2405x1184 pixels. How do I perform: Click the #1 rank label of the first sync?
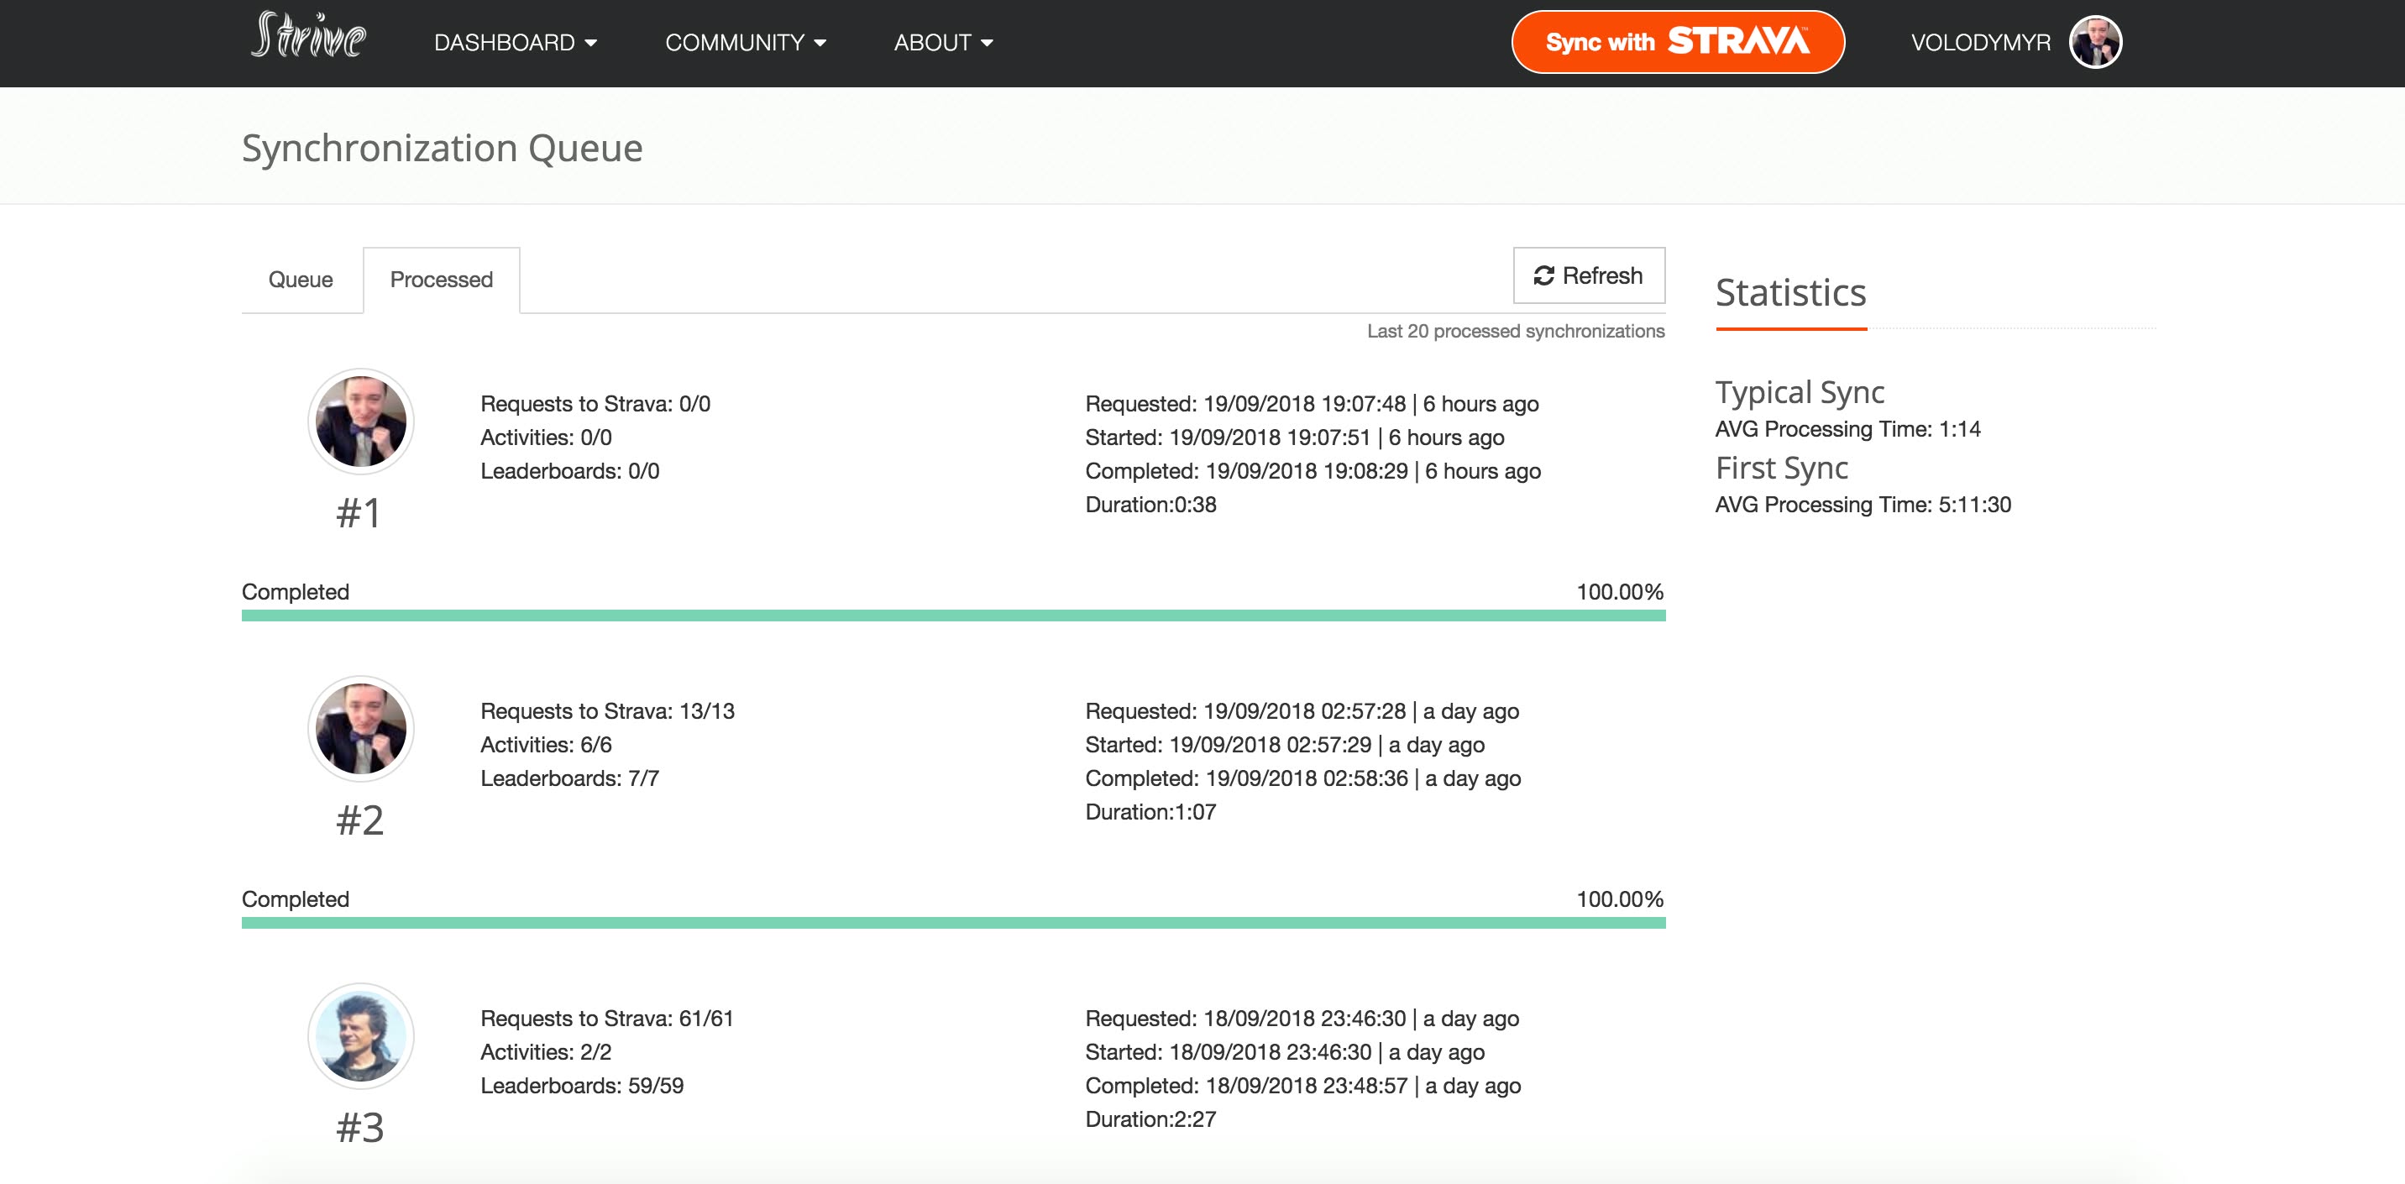tap(359, 511)
